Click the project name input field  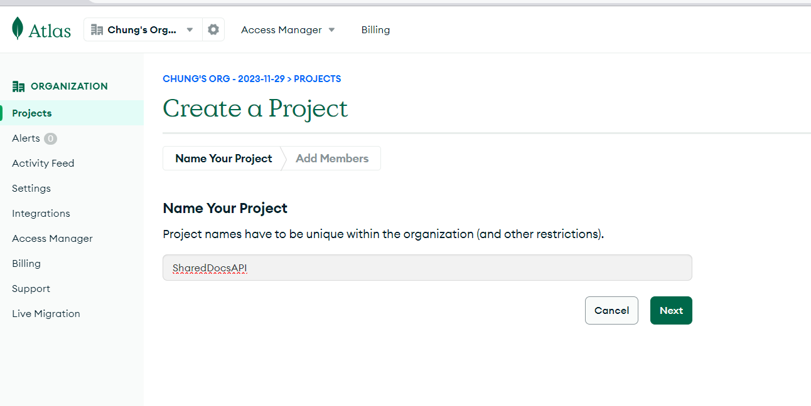[x=427, y=268]
